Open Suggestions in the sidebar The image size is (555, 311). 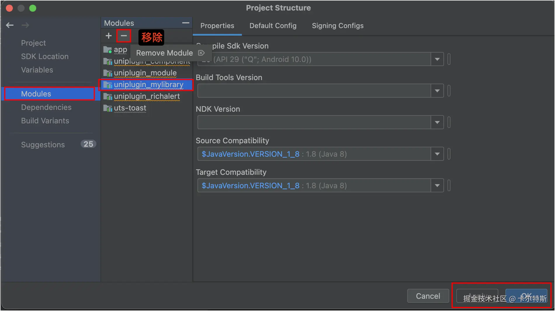[43, 145]
